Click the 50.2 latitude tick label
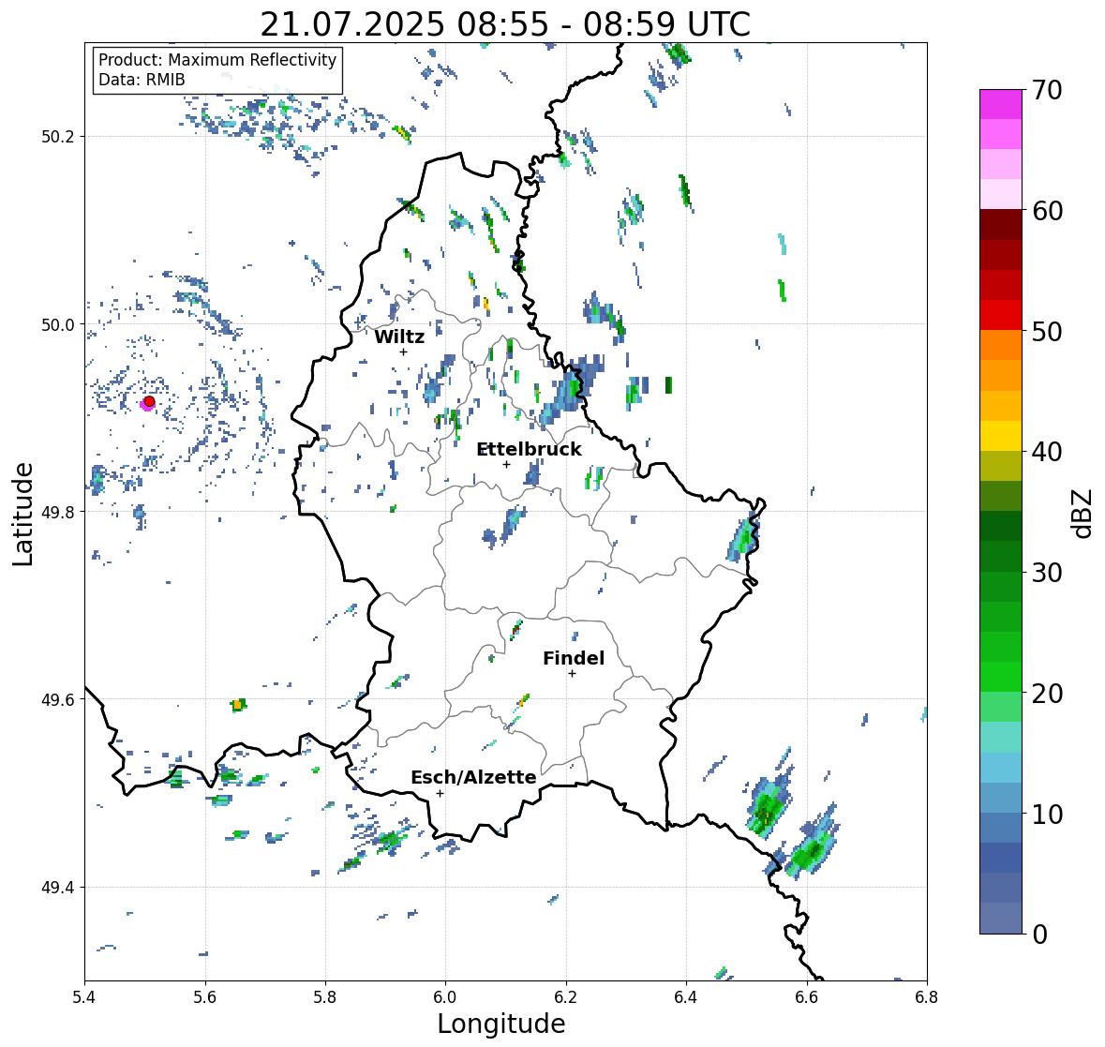 [x=58, y=137]
